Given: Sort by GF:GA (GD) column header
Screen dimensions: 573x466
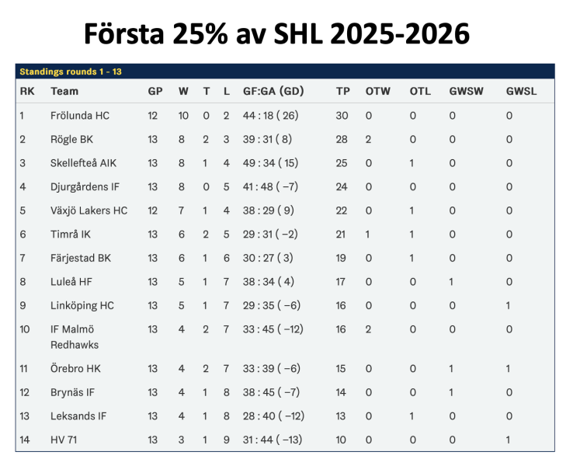Looking at the screenshot, I should pos(273,92).
